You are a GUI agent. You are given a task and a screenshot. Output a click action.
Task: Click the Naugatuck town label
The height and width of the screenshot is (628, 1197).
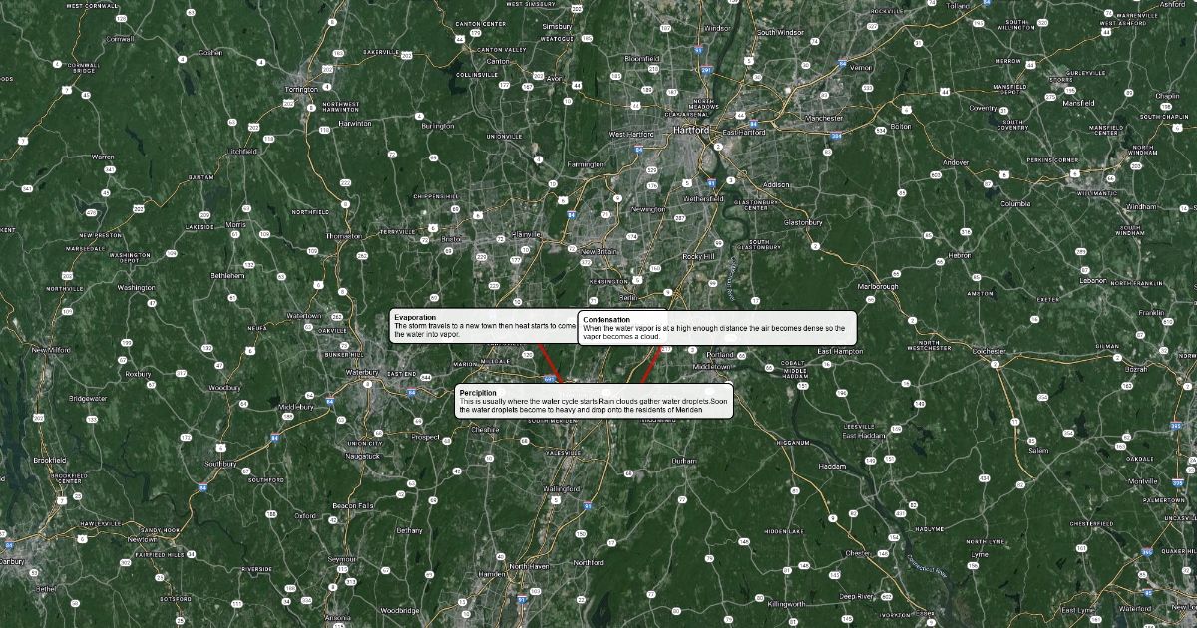tap(364, 456)
